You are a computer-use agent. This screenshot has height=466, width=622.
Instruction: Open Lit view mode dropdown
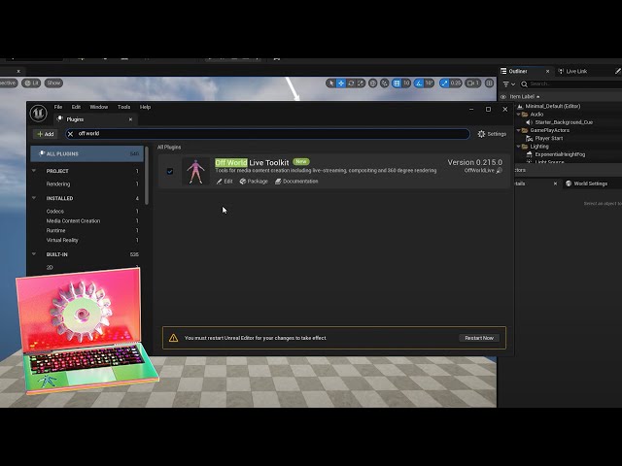click(31, 83)
